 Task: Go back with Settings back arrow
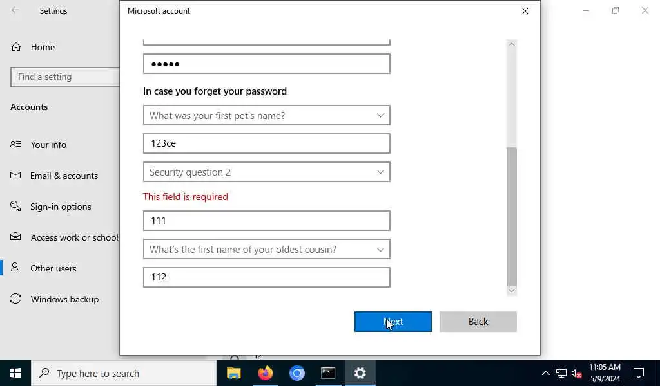coord(15,10)
